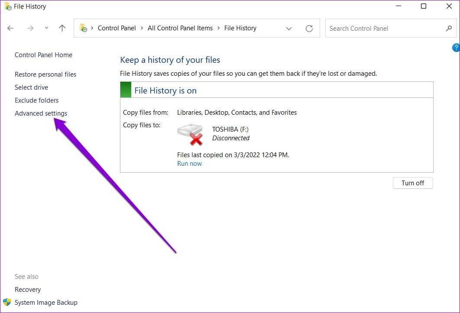This screenshot has height=313, width=460.
Task: Click the File History title bar icon
Action: click(x=7, y=6)
